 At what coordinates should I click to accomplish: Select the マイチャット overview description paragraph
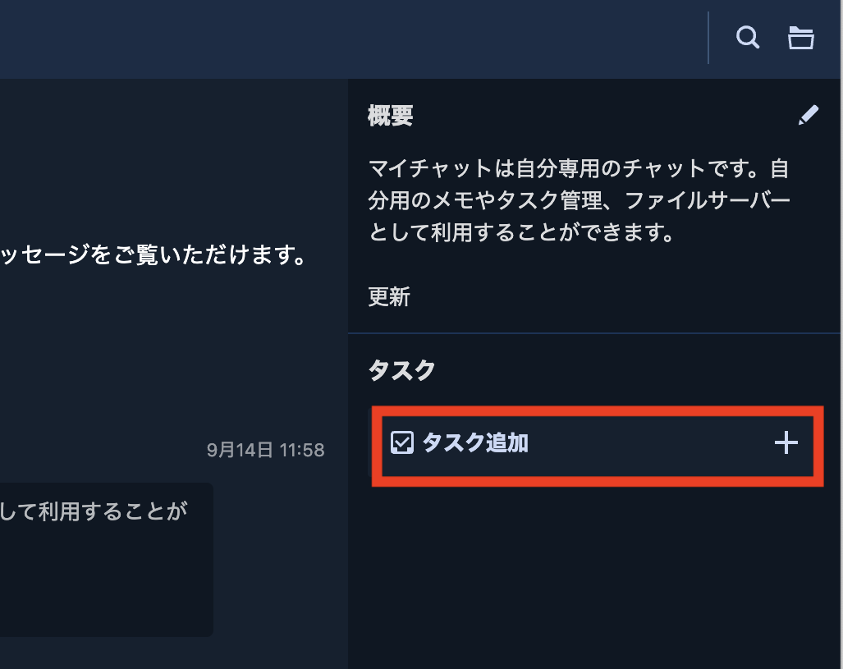click(579, 200)
